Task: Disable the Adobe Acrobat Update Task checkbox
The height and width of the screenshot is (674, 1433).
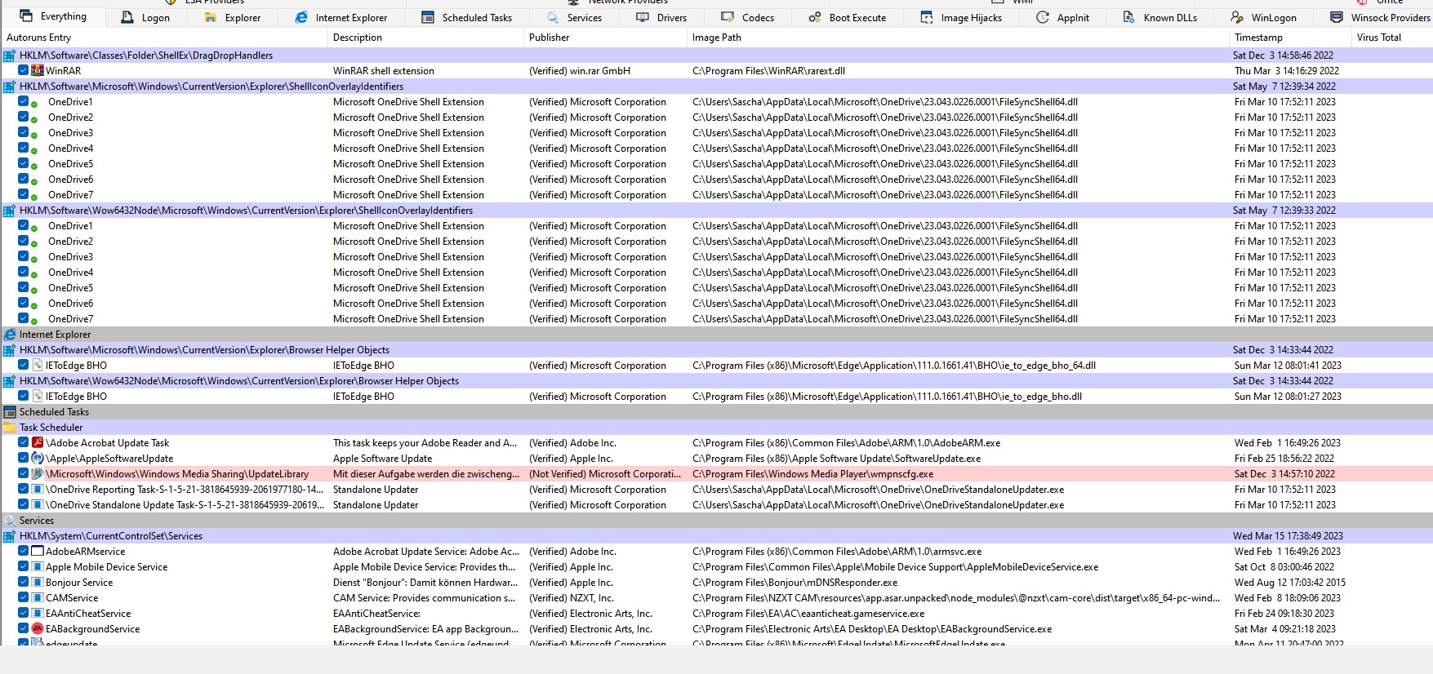Action: coord(24,442)
